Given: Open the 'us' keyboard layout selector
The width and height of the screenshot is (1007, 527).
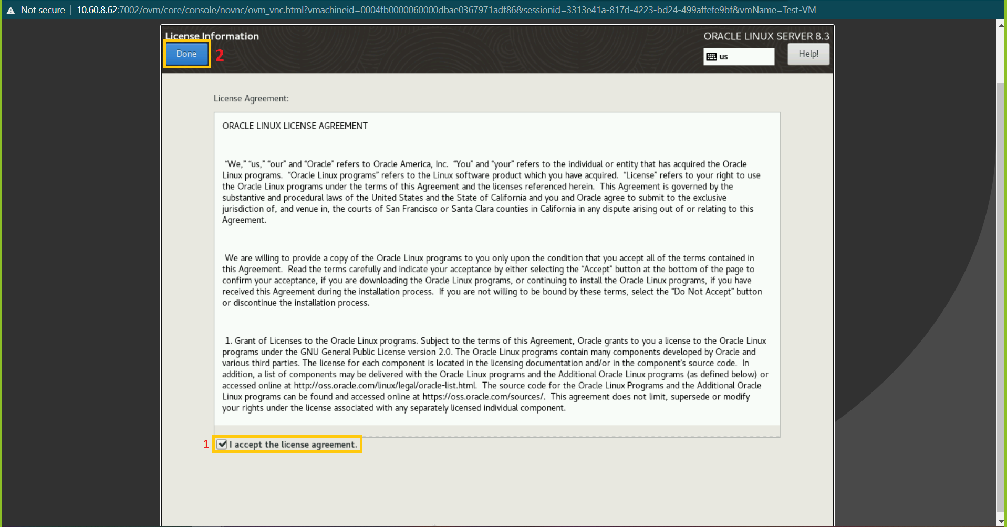Looking at the screenshot, I should point(739,57).
